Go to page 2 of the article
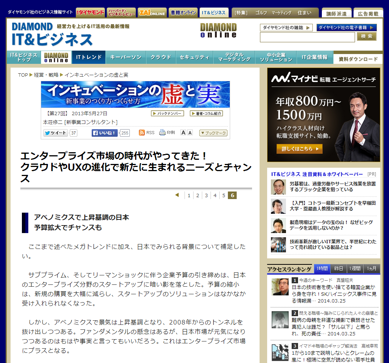 coord(198,195)
